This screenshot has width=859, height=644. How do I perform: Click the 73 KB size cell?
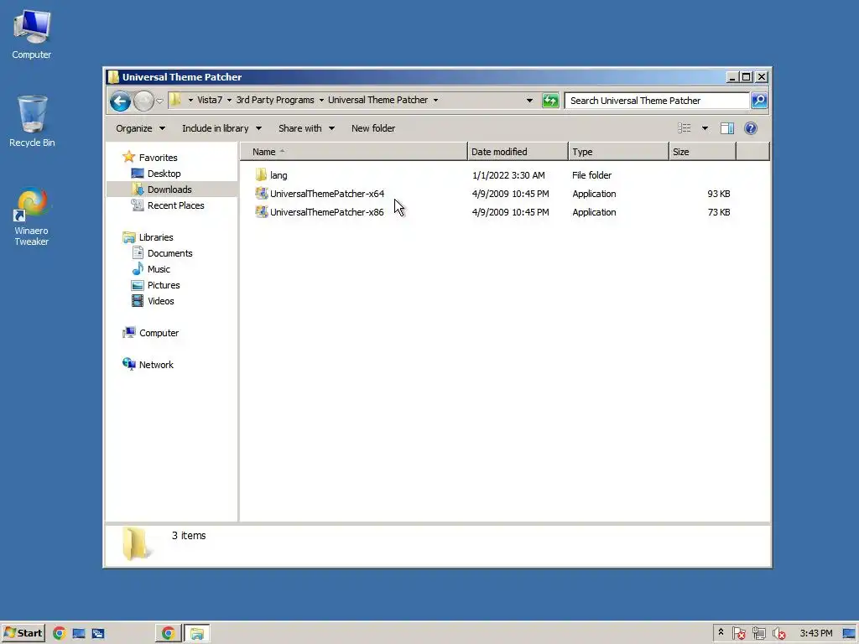point(718,212)
